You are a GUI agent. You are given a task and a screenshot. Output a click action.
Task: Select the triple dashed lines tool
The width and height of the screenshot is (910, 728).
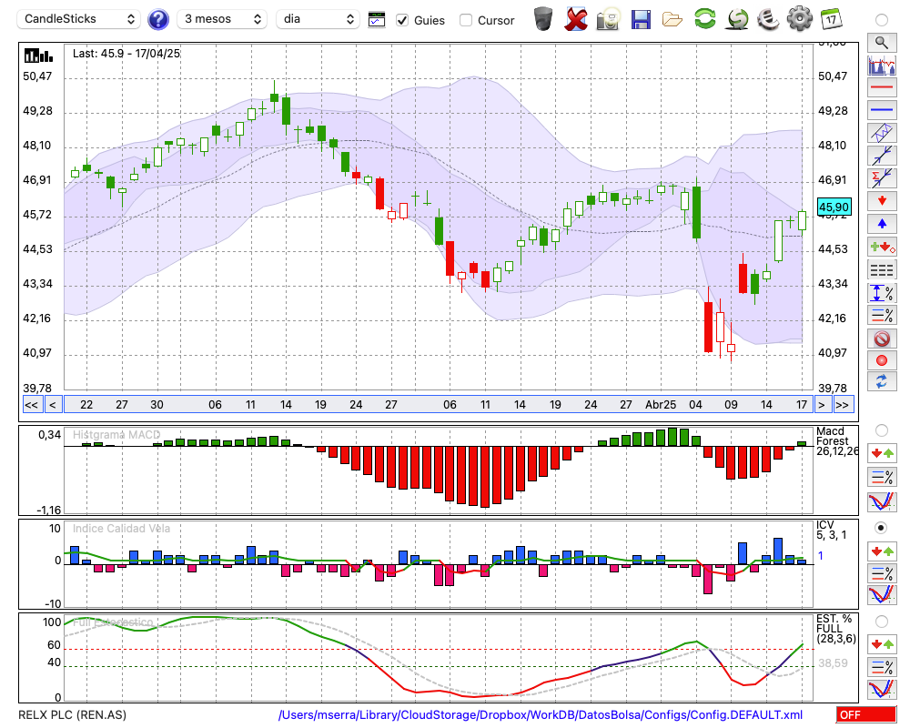882,270
